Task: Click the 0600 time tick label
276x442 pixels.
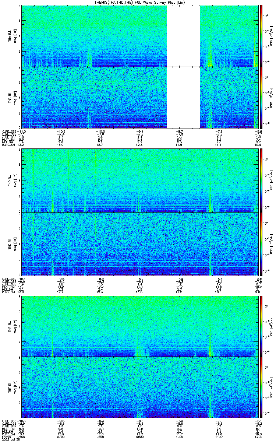Action: [22, 436]
